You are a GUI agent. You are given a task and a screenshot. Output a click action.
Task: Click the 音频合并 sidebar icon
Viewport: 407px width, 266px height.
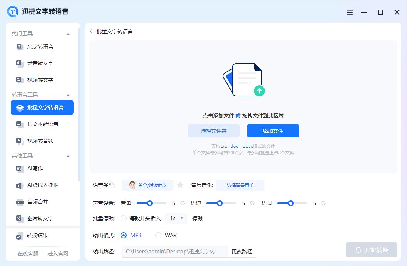coord(20,202)
